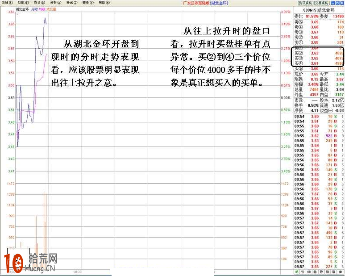Select the 09:55 trade with 243 B
345x276 pixels.
[x=319, y=141]
